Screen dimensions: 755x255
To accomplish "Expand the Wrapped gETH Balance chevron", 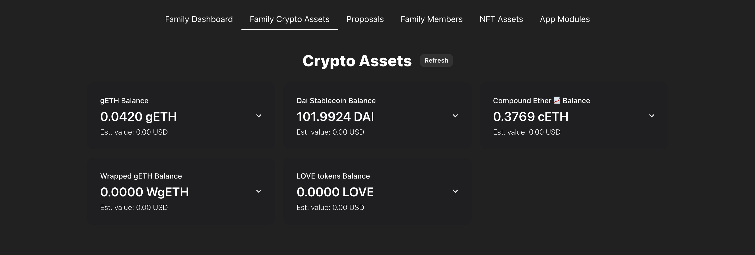I will 258,191.
